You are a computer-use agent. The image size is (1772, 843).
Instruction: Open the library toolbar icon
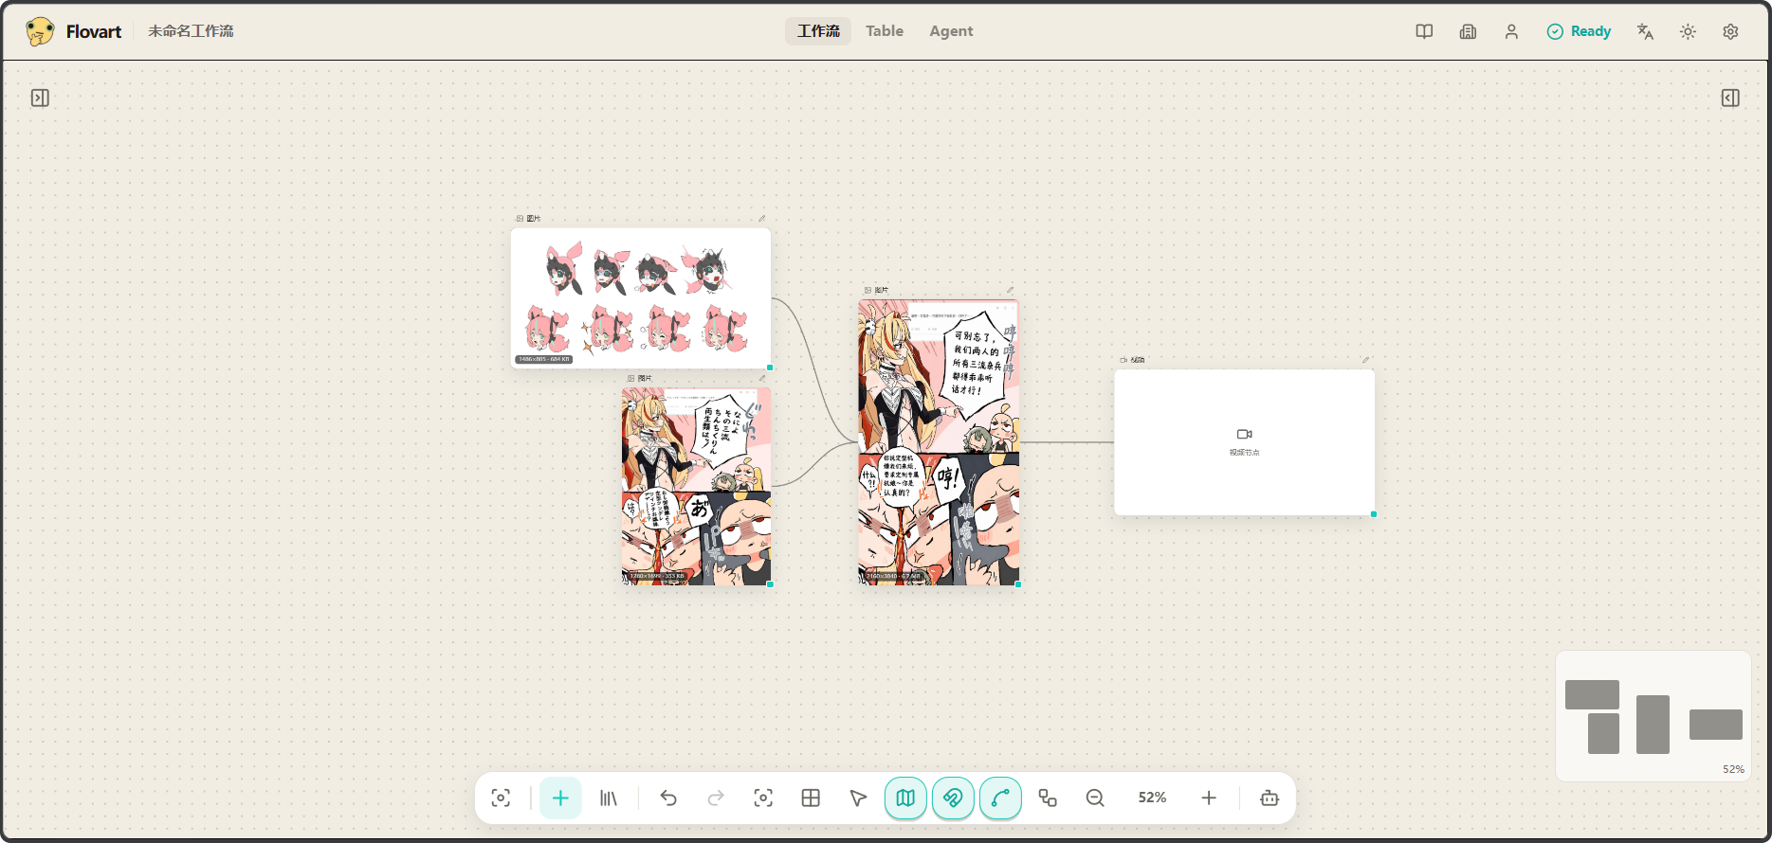click(609, 798)
